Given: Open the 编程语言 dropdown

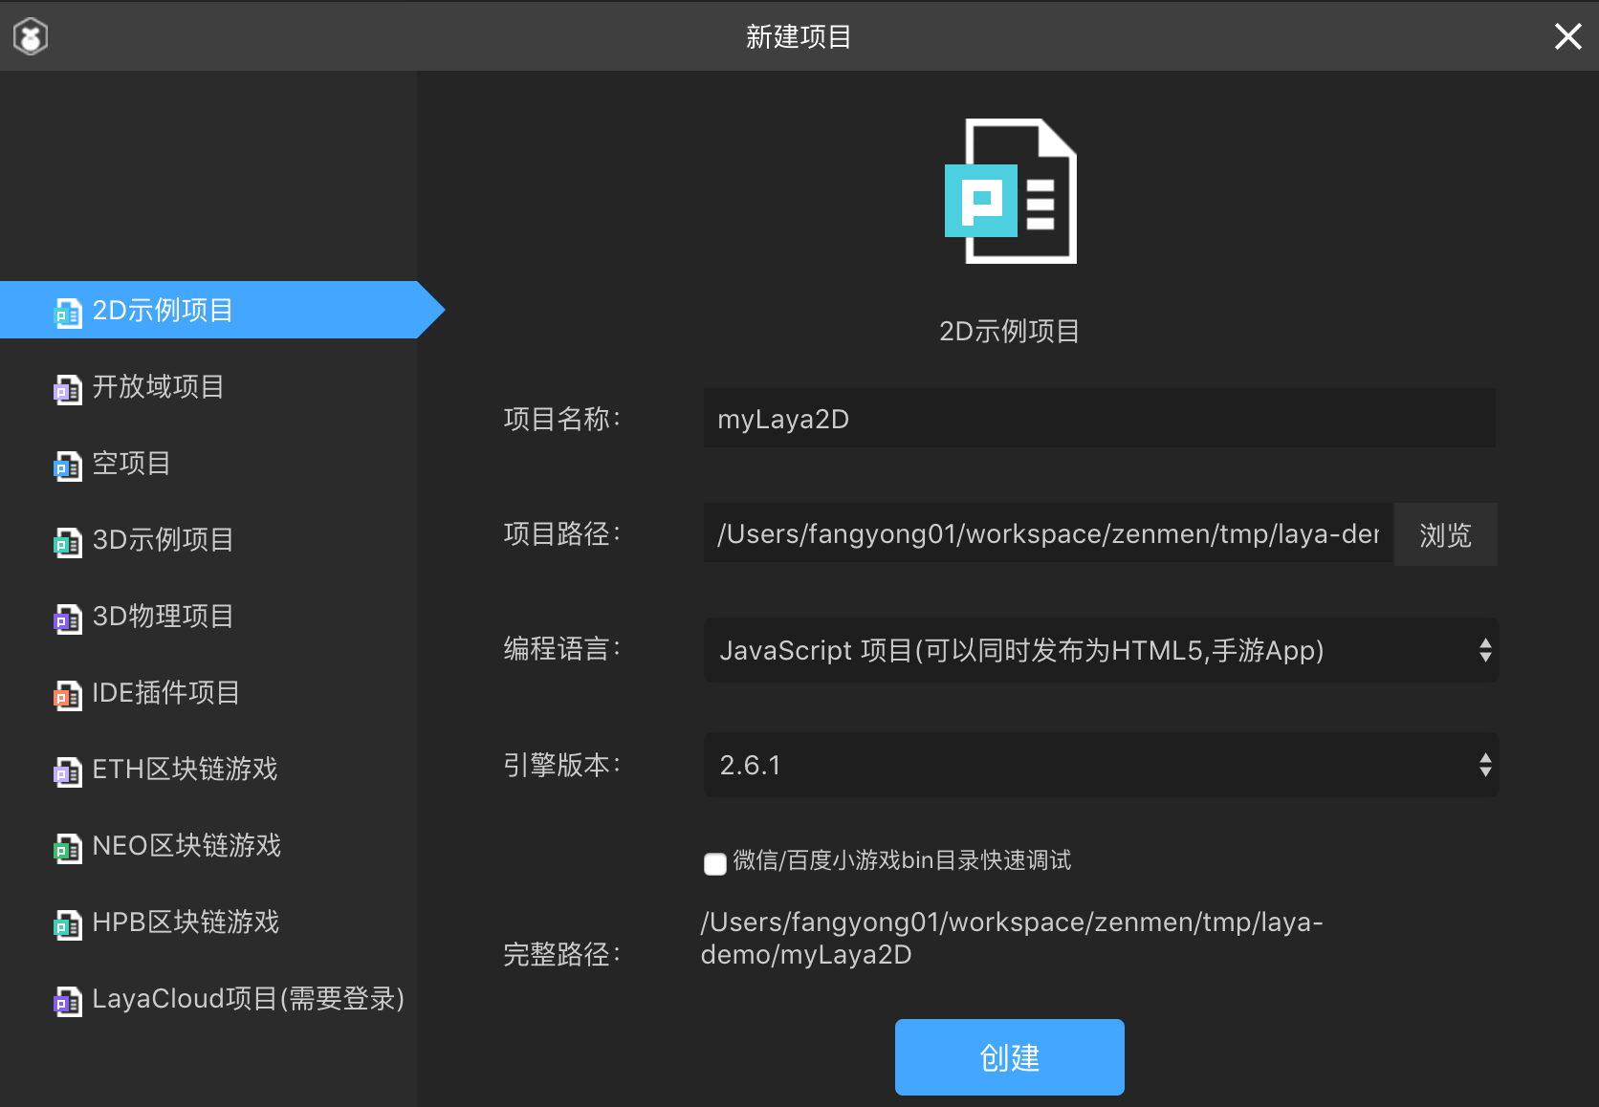Looking at the screenshot, I should pos(1101,650).
